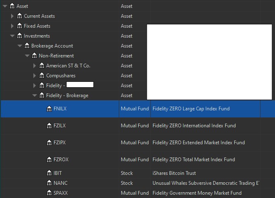Collapse the Non-Retirement branch
The height and width of the screenshot is (198, 275).
27,56
